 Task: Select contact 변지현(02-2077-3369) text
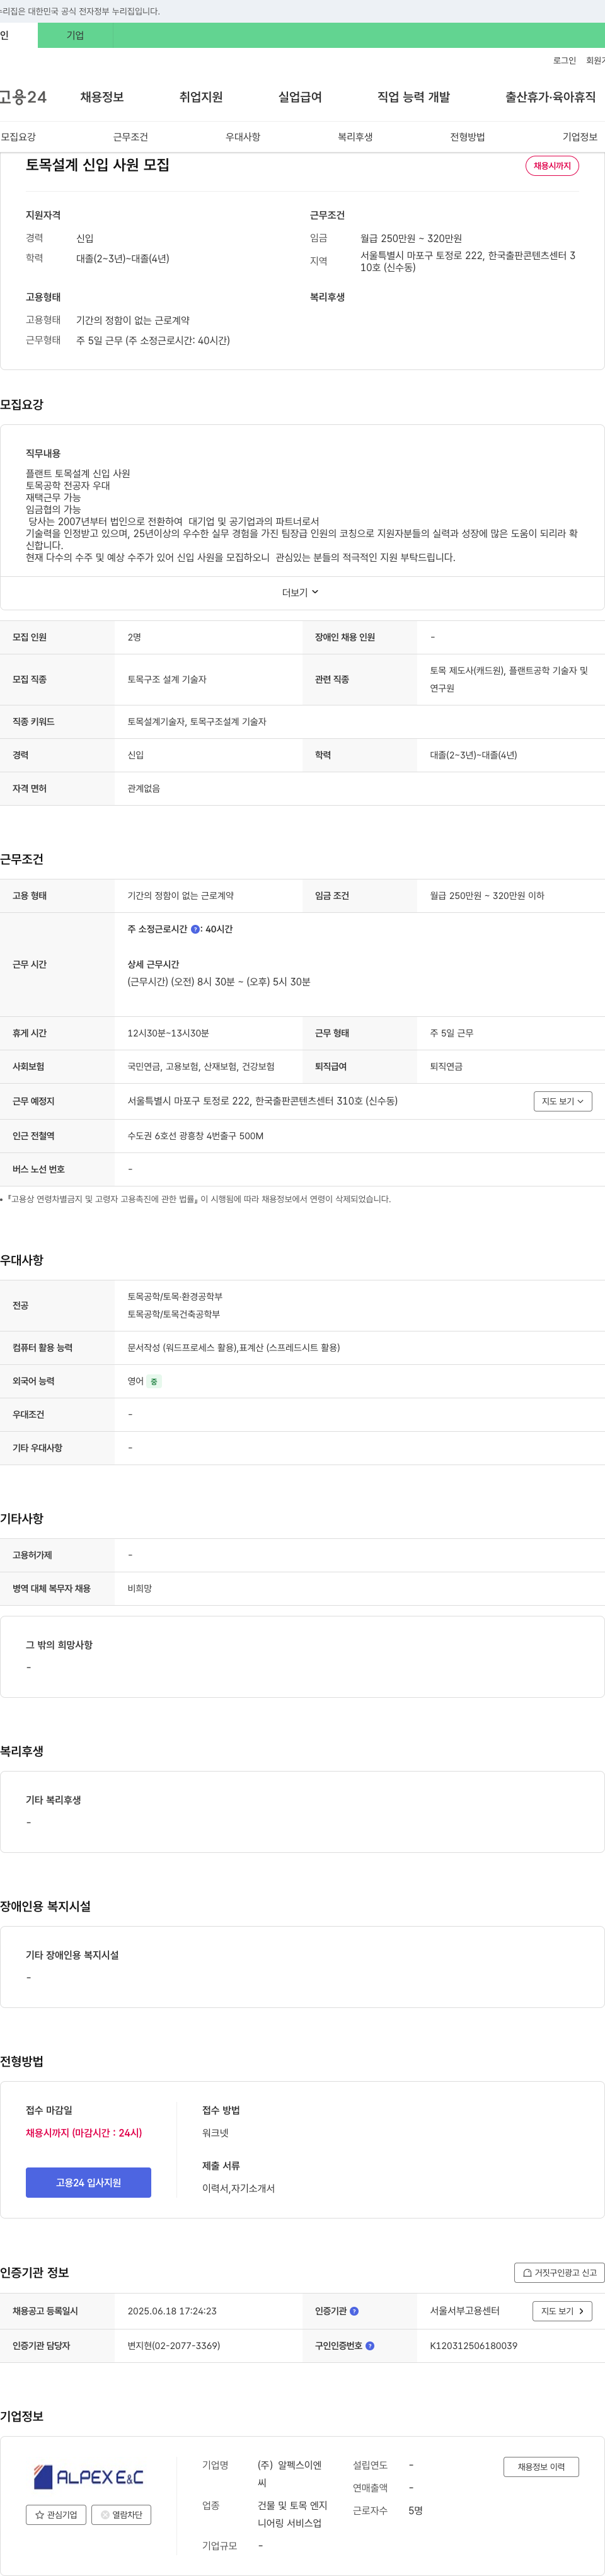point(174,2345)
